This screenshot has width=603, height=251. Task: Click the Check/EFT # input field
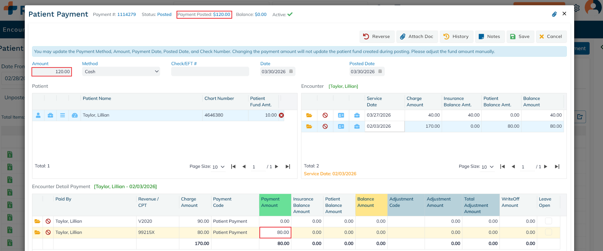point(210,72)
